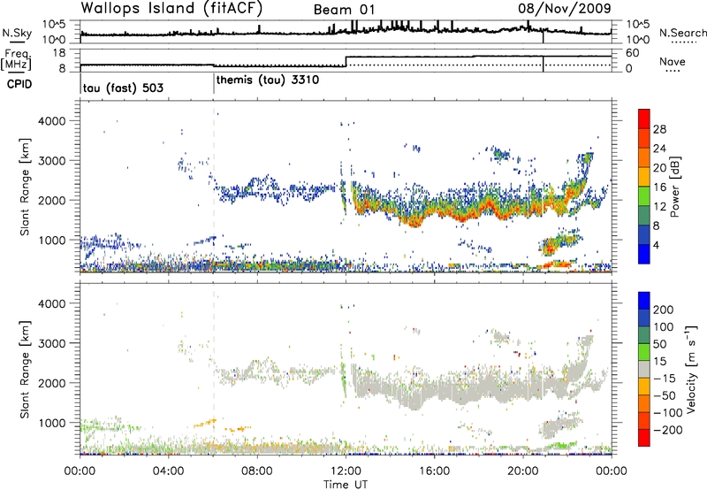Click the '28' tick on Power colorbar

click(659, 129)
